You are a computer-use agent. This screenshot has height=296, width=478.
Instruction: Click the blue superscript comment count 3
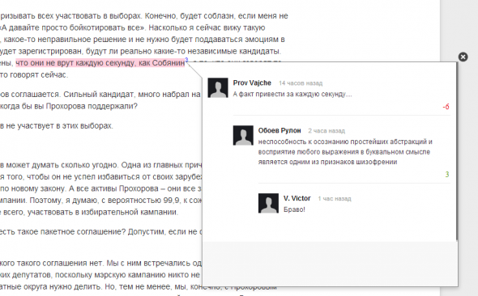pos(186,60)
